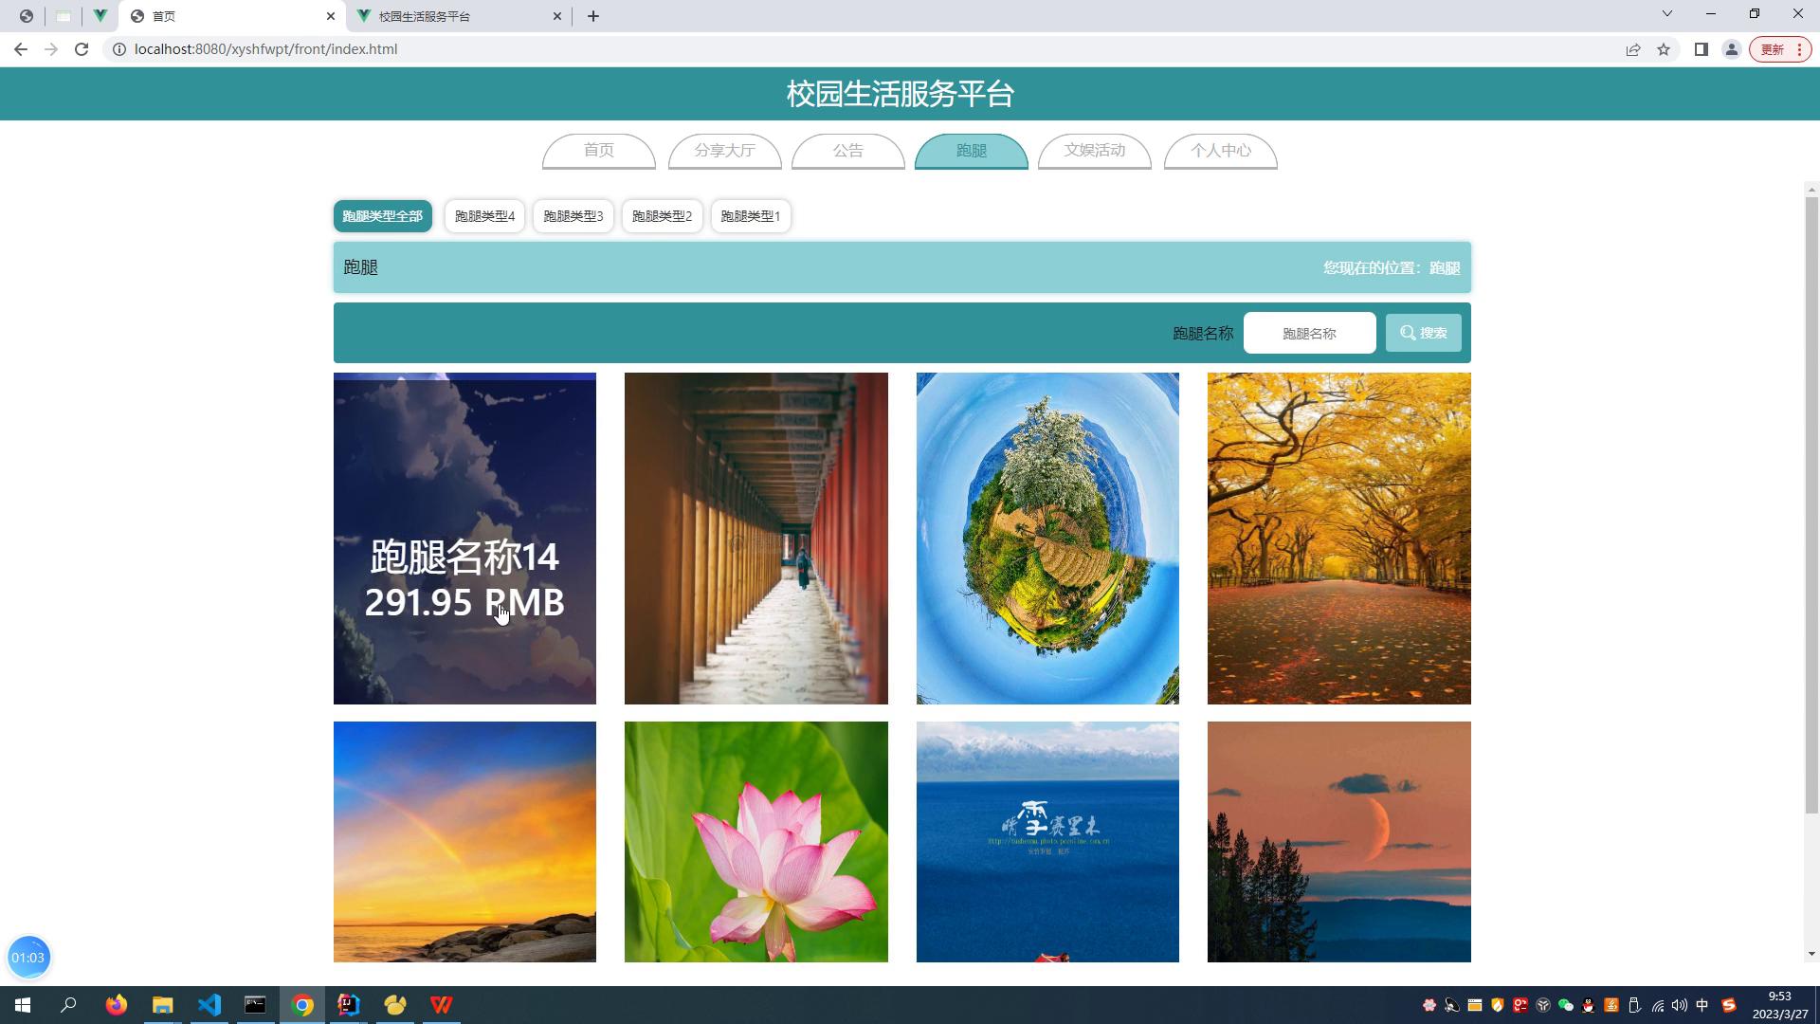
Task: Filter by 跑腿类型1
Action: 751,216
